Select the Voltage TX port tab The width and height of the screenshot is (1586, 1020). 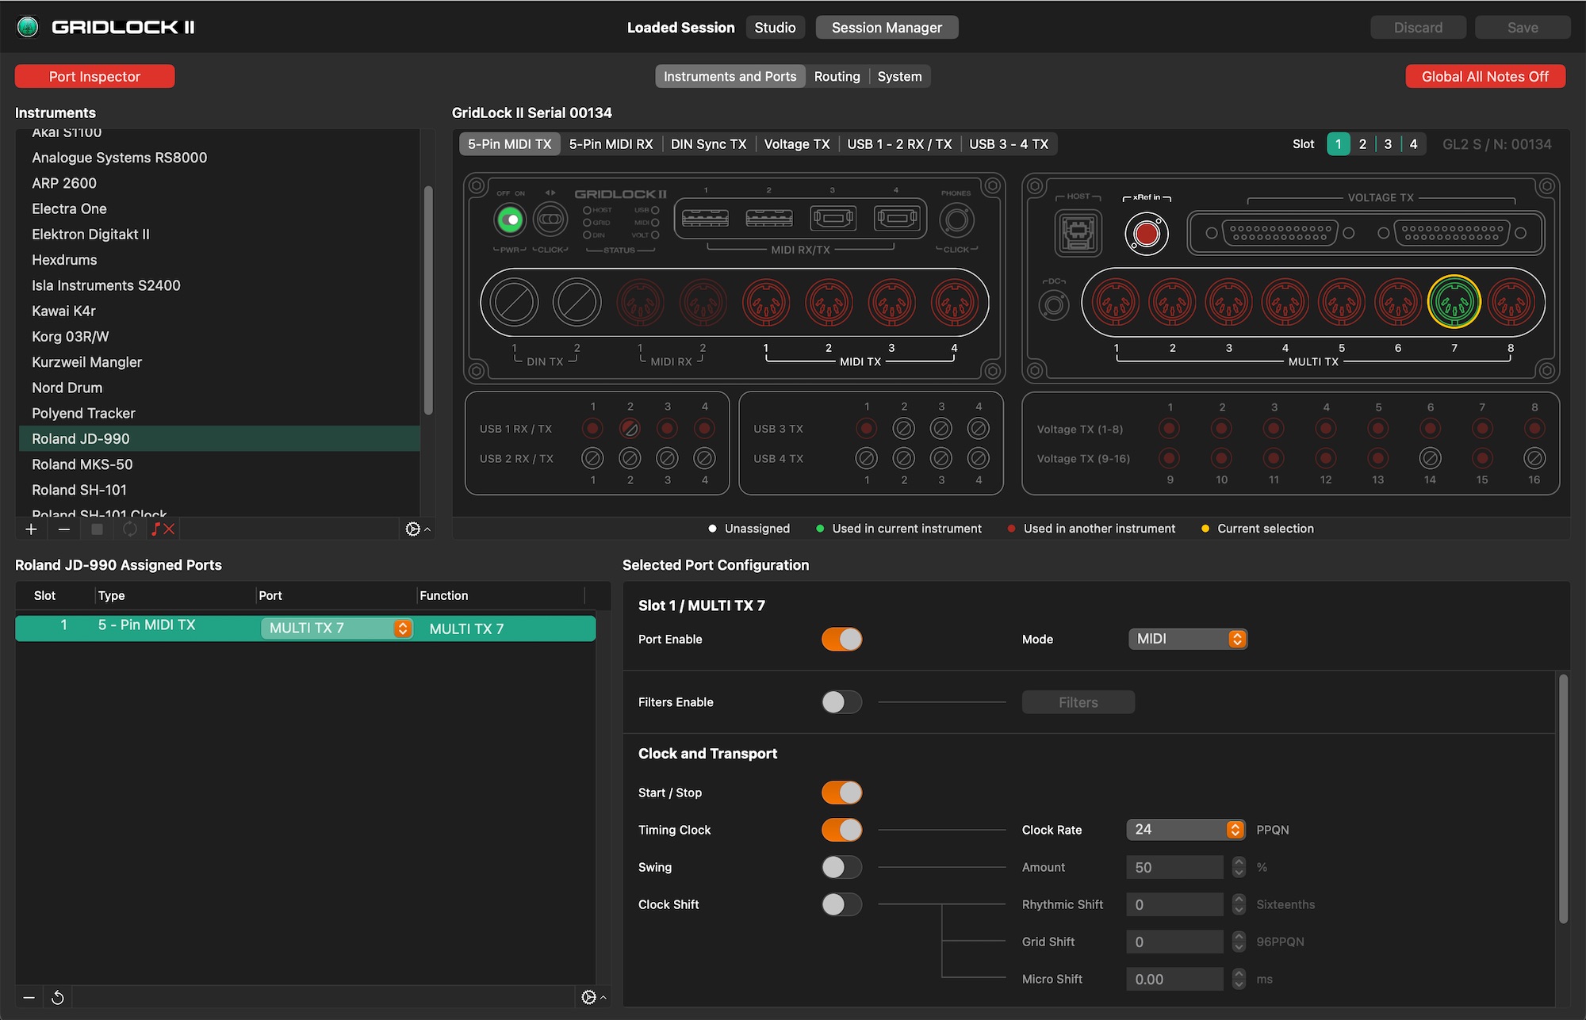pos(796,144)
